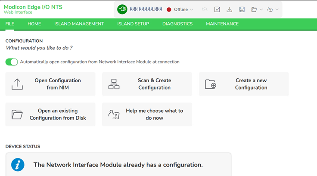317x176 pixels.
Task: Click the folder-plus icon on Create card
Action: (211, 84)
